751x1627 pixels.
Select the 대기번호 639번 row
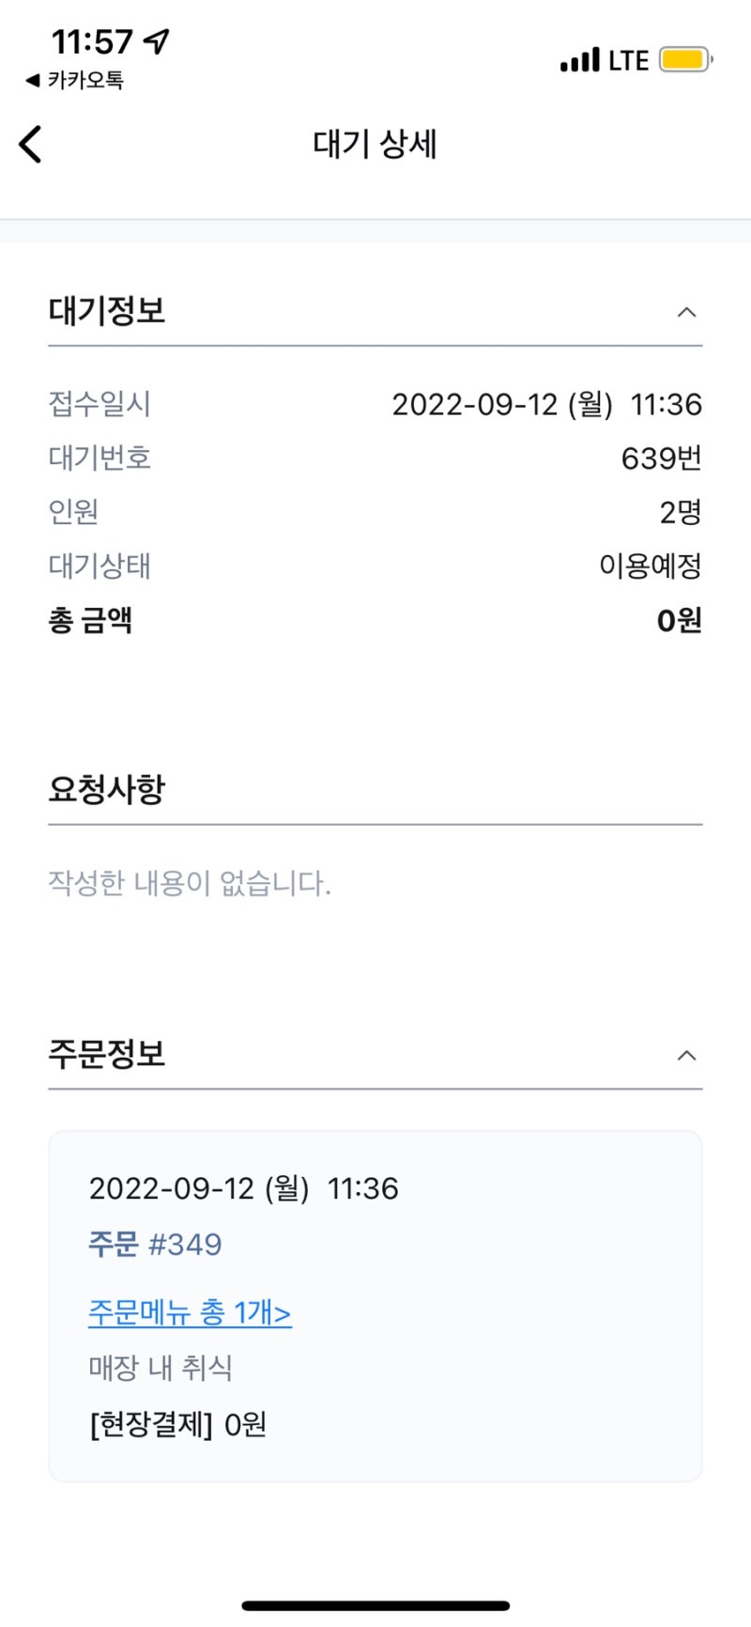pyautogui.click(x=375, y=458)
